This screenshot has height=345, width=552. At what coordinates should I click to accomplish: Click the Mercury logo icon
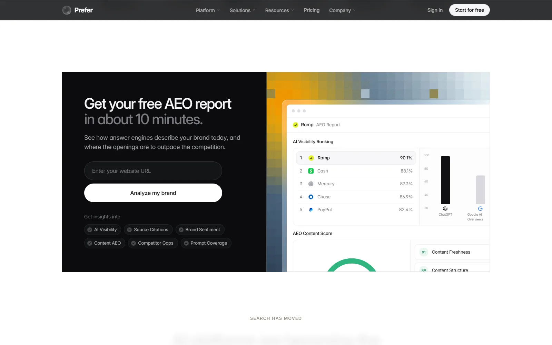[311, 184]
